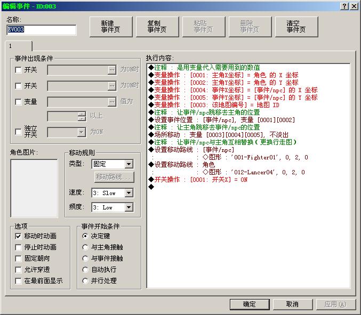Open the 独立开关 value dropdown
This screenshot has height=315, width=361.
[x=81, y=132]
